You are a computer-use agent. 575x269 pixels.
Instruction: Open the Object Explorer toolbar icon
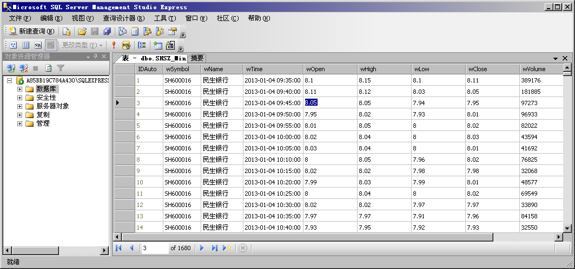[x=148, y=31]
